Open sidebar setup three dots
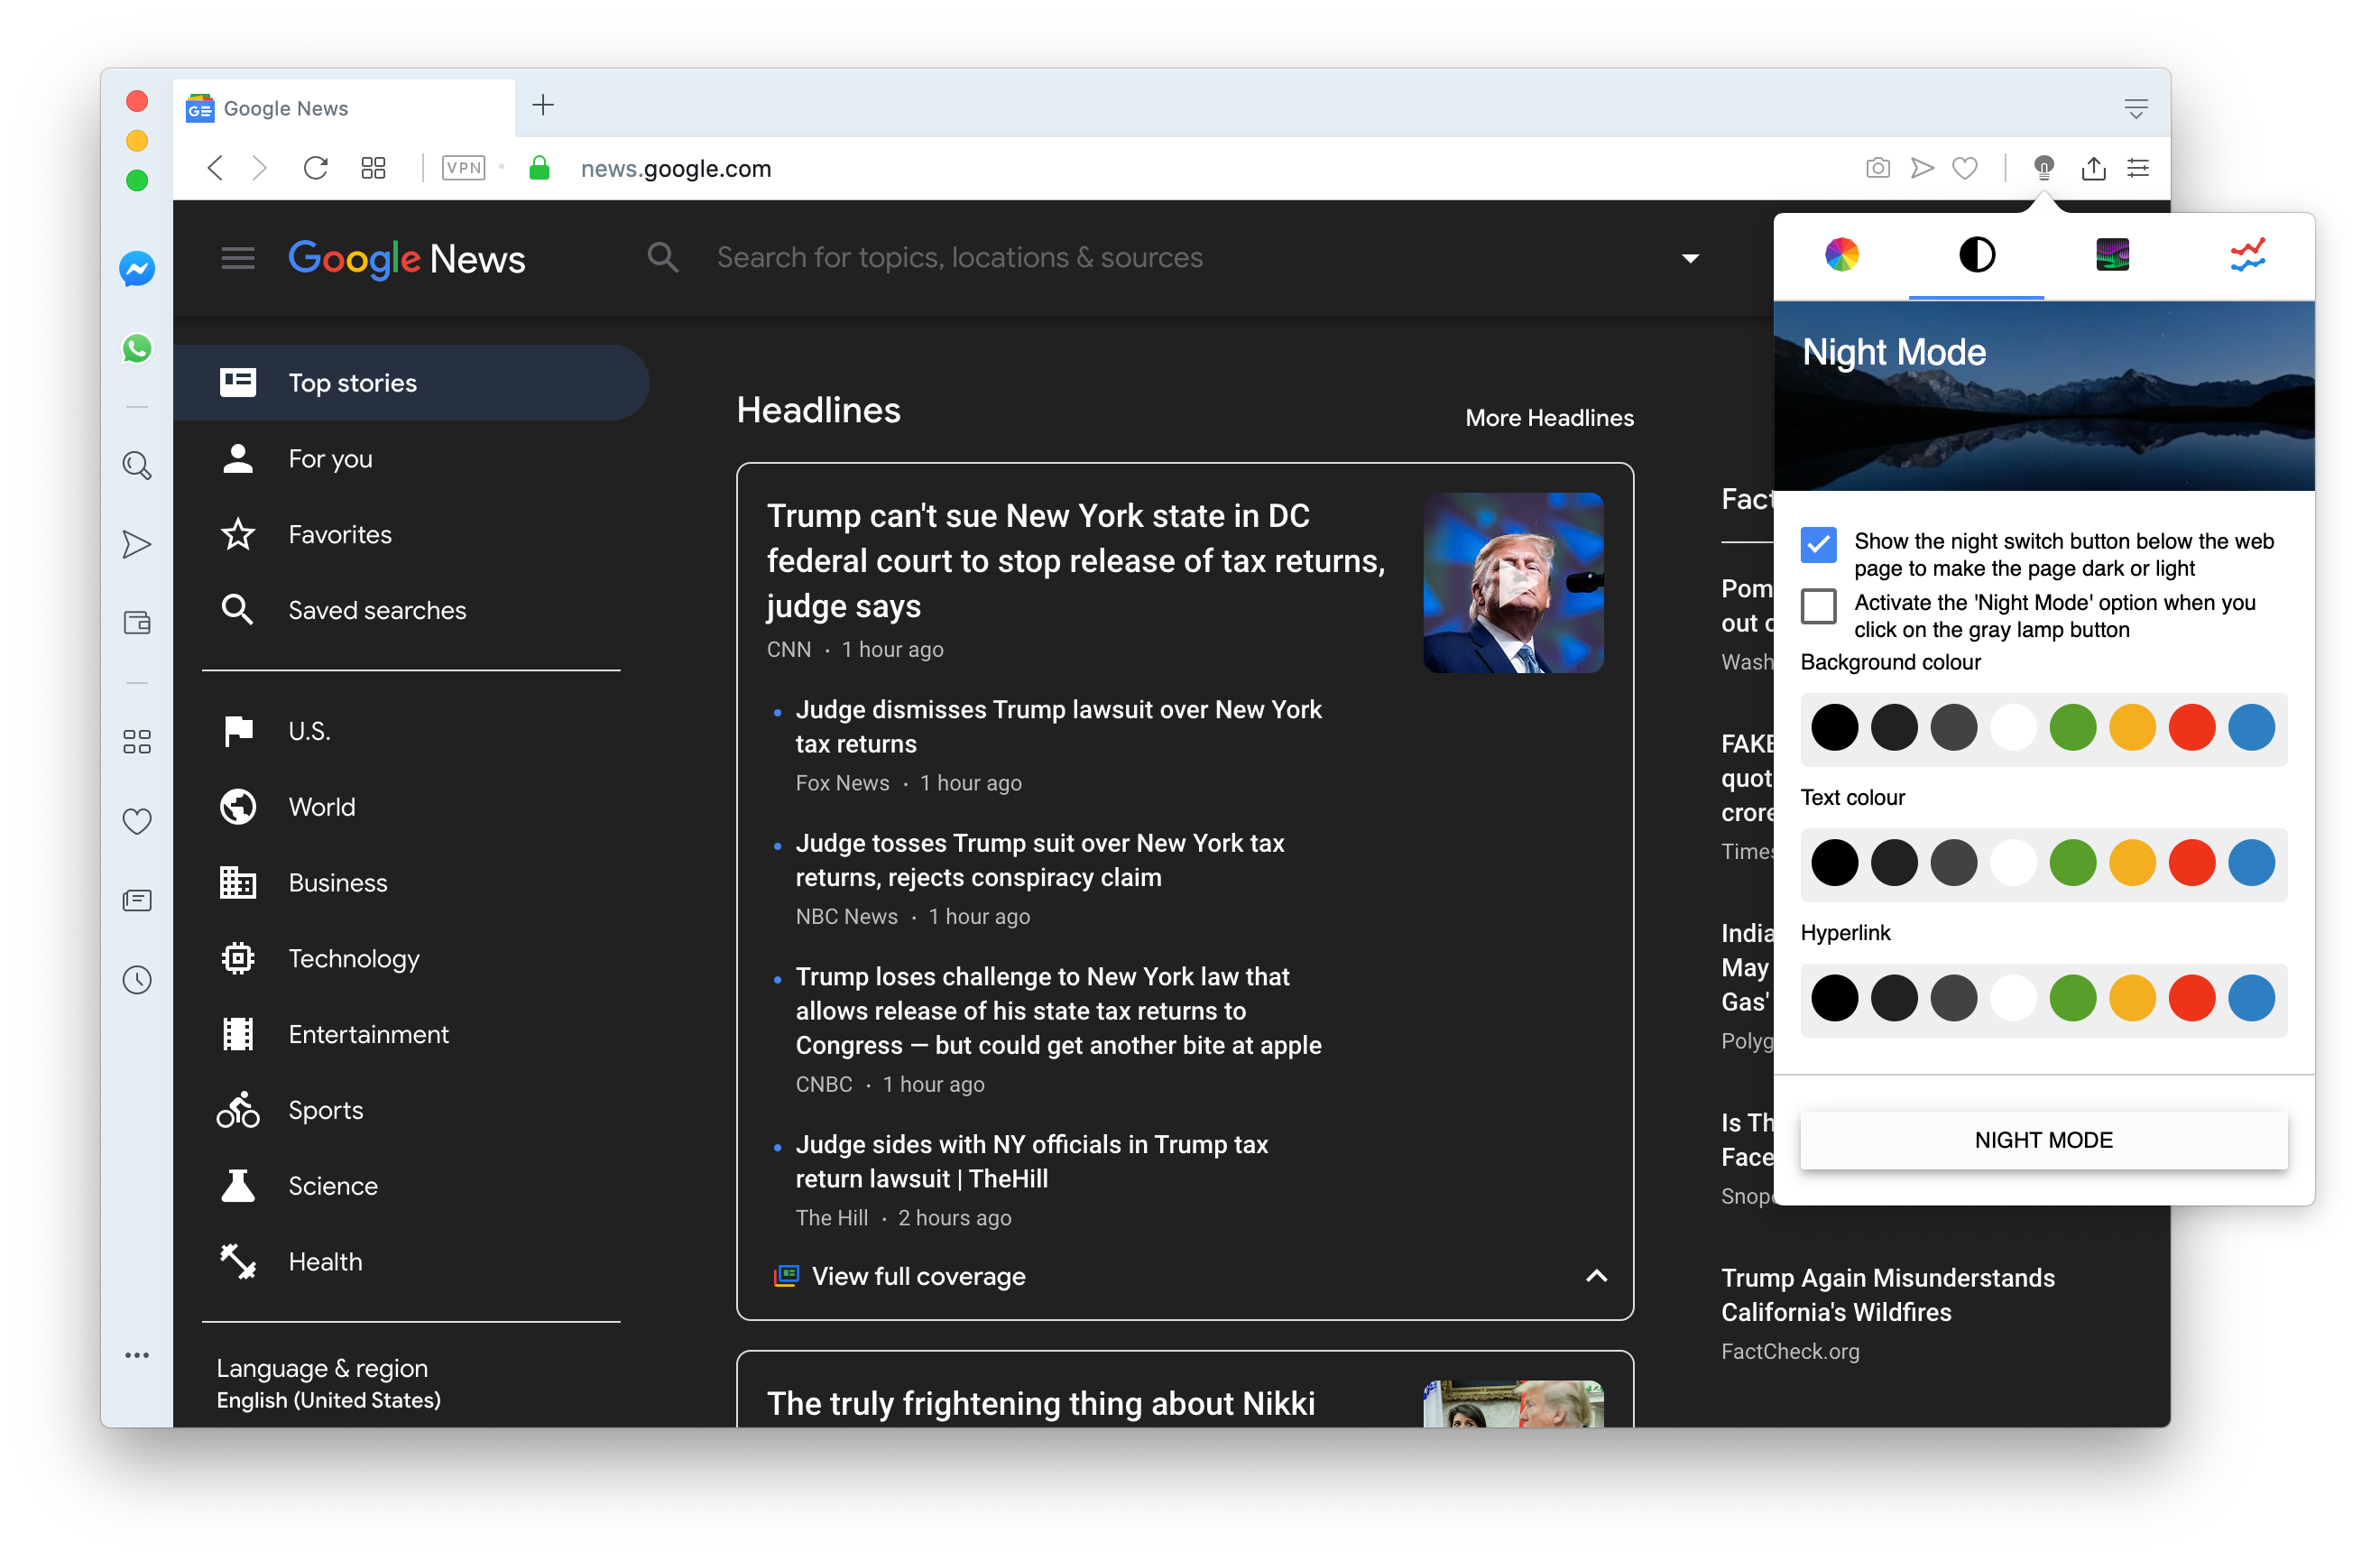The image size is (2380, 1561). point(137,1355)
